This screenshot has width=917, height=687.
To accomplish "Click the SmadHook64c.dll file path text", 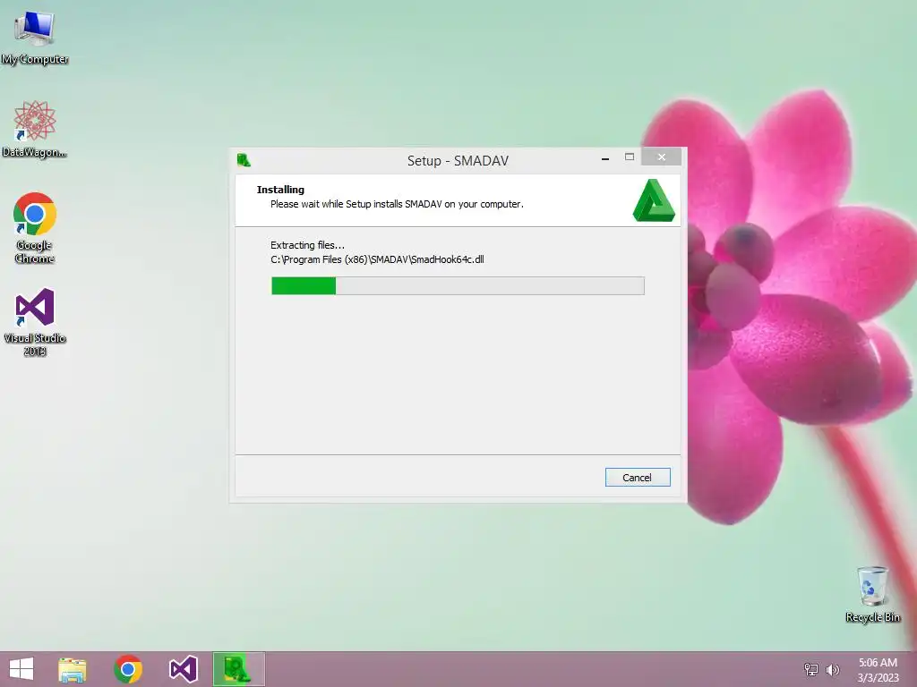I will [x=377, y=259].
